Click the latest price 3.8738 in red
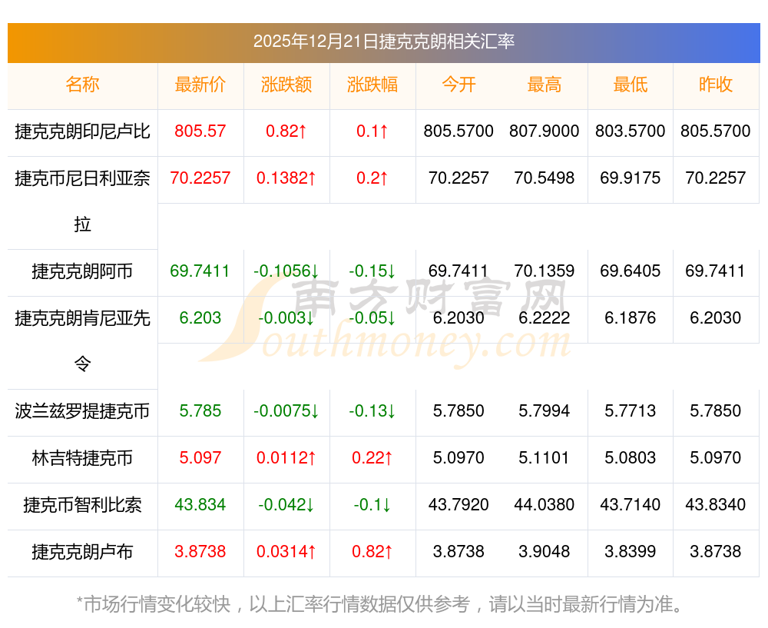Viewport: 768px width, 628px height. 200,552
